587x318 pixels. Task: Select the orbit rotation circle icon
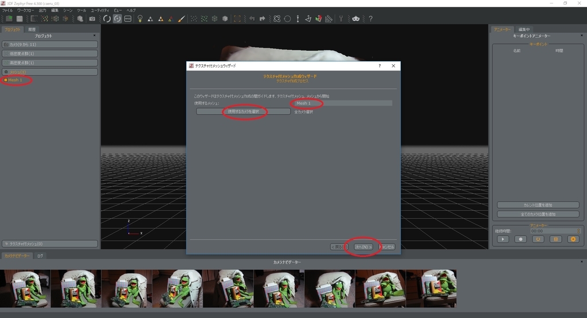[x=107, y=18]
